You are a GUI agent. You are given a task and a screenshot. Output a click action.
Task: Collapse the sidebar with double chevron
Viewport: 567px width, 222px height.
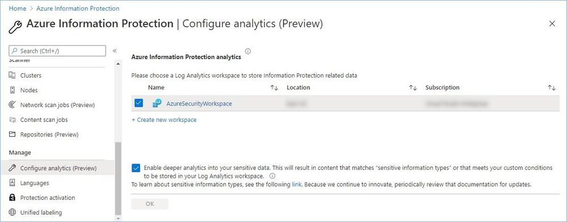115,51
